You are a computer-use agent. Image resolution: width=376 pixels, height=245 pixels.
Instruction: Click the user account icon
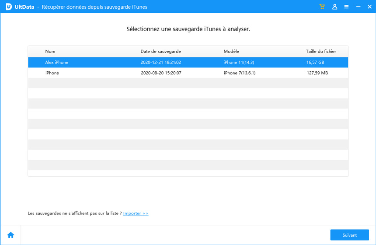pyautogui.click(x=334, y=7)
